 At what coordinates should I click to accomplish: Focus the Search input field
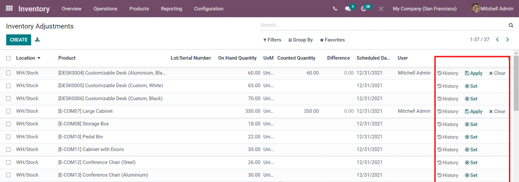383,25
